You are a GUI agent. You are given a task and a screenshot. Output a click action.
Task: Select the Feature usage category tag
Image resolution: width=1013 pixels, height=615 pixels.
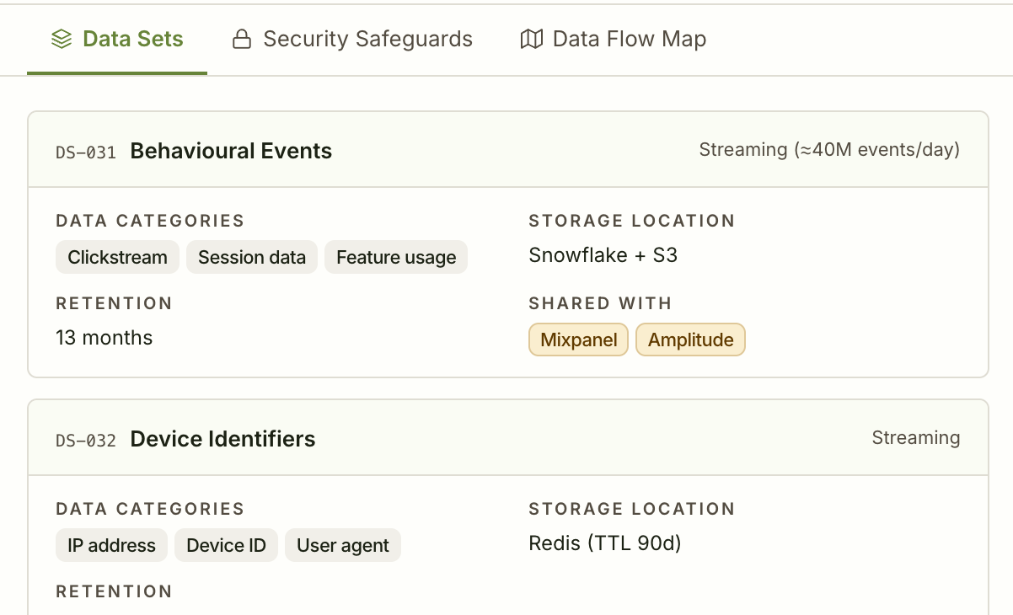coord(396,258)
